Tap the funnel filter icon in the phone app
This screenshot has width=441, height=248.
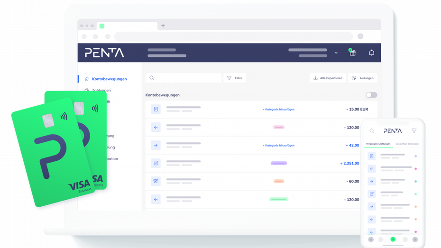pos(414,131)
